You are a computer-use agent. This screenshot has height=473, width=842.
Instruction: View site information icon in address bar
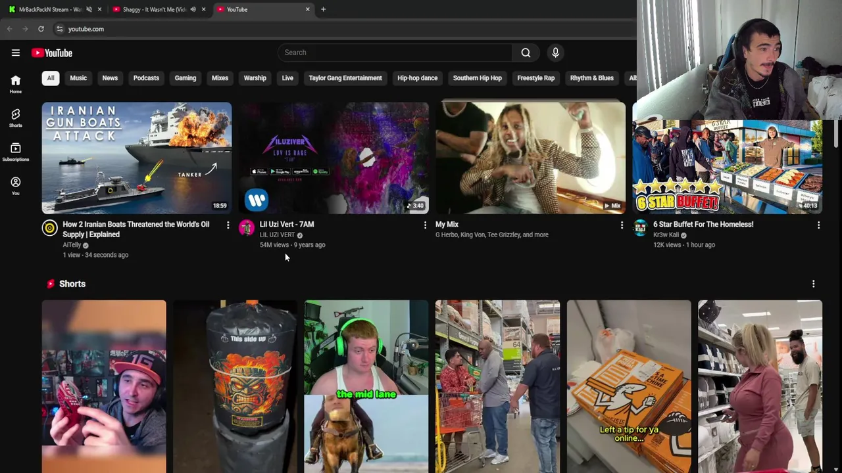click(x=59, y=29)
